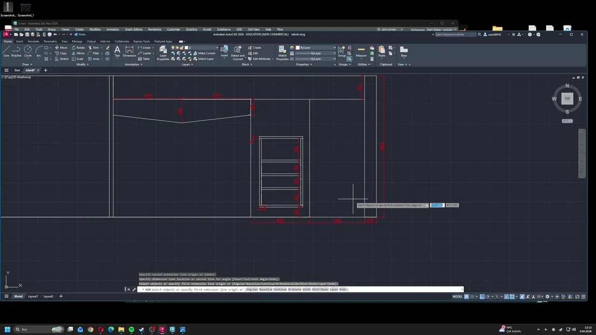Click the Match Properties tool
Image resolution: width=596 pixels, height=335 pixels.
pos(282,53)
